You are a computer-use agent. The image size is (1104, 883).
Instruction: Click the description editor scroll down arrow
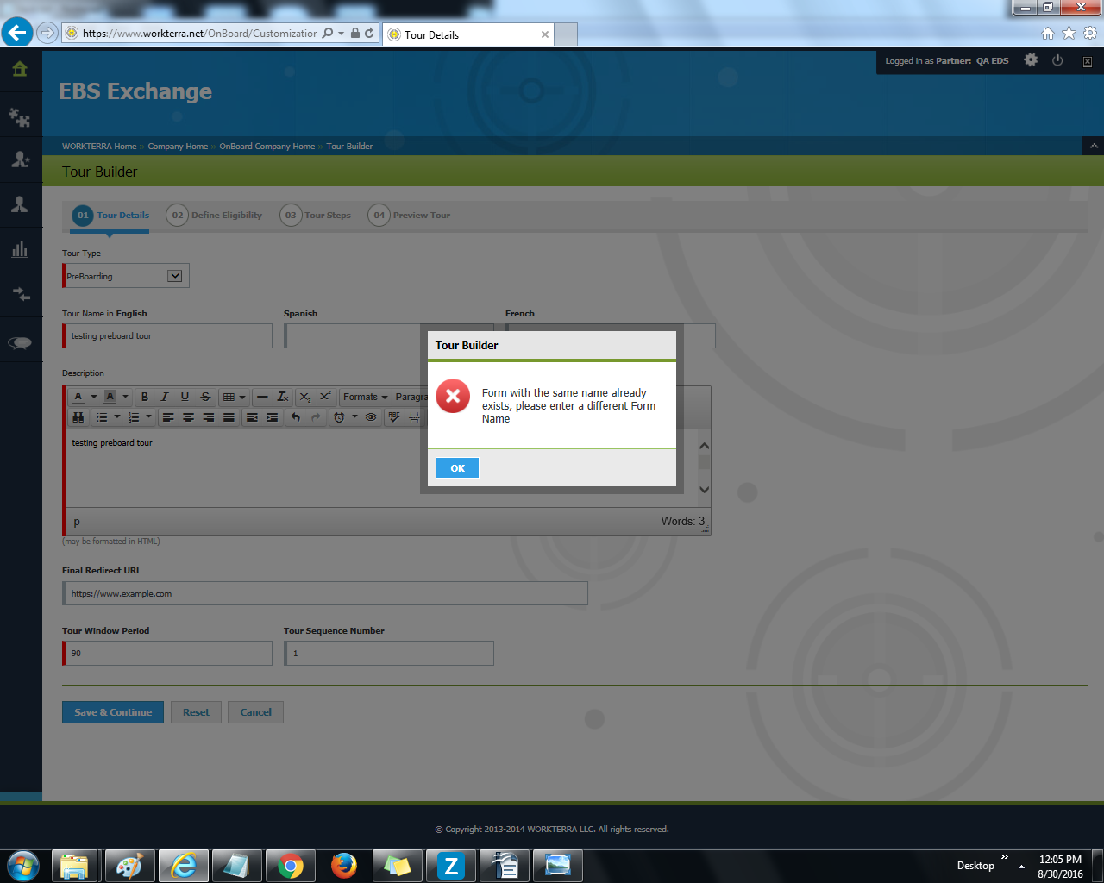704,489
